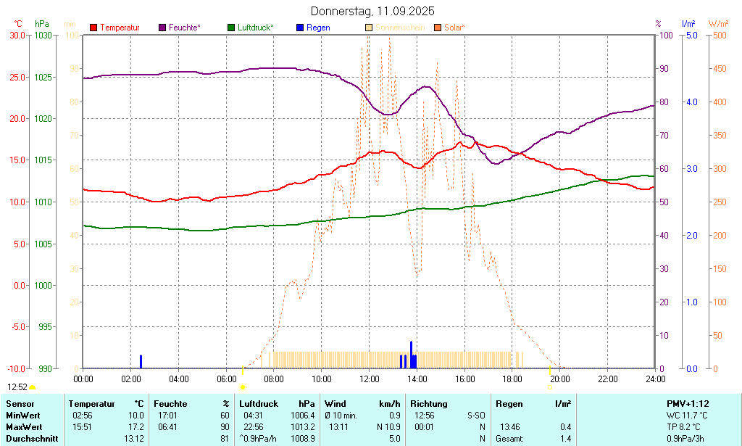Click the max temperature time 15:51
742x446 pixels.
point(83,426)
